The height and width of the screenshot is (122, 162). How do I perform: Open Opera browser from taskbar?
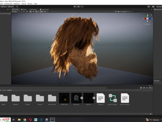click(x=30, y=120)
